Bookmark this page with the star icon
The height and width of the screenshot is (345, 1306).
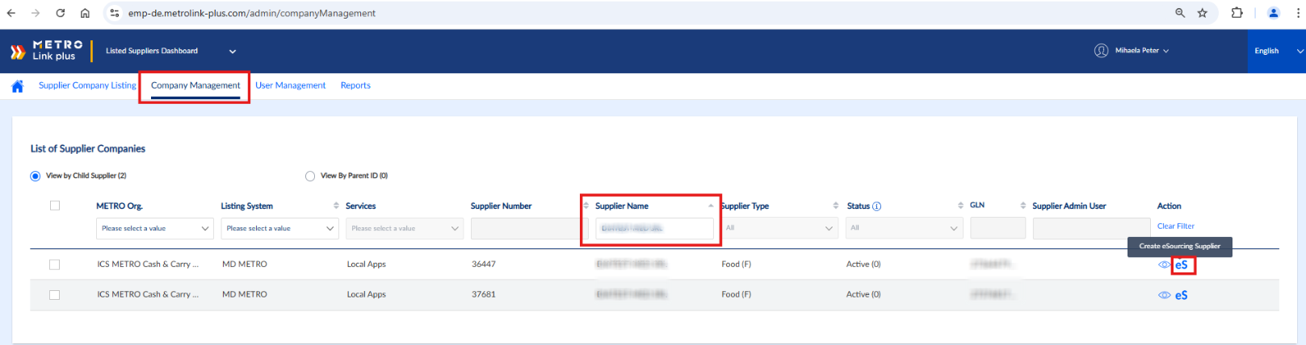coord(1203,13)
